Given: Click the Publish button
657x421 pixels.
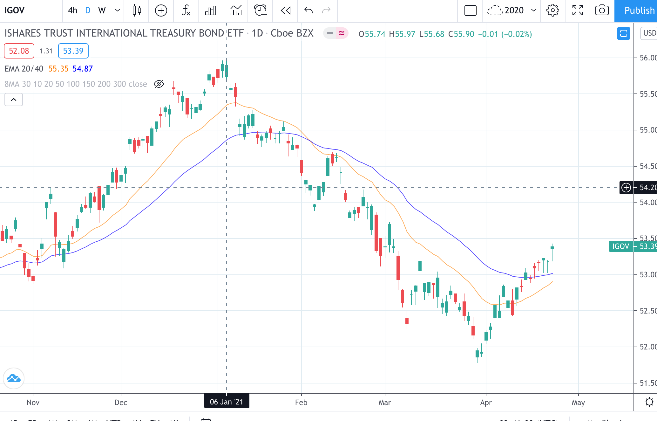Looking at the screenshot, I should point(637,10).
